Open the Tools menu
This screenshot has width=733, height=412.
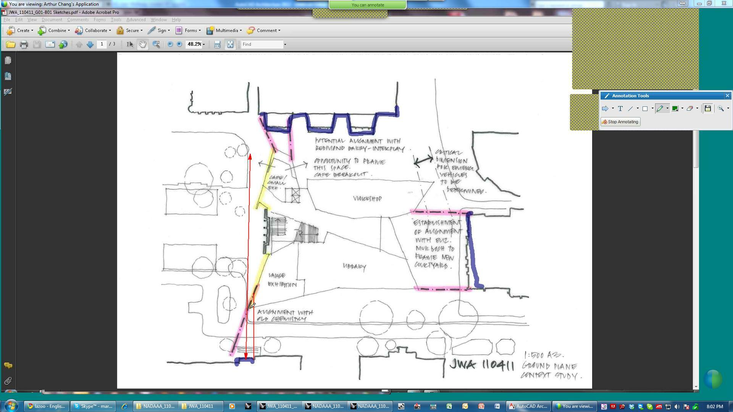click(x=116, y=20)
